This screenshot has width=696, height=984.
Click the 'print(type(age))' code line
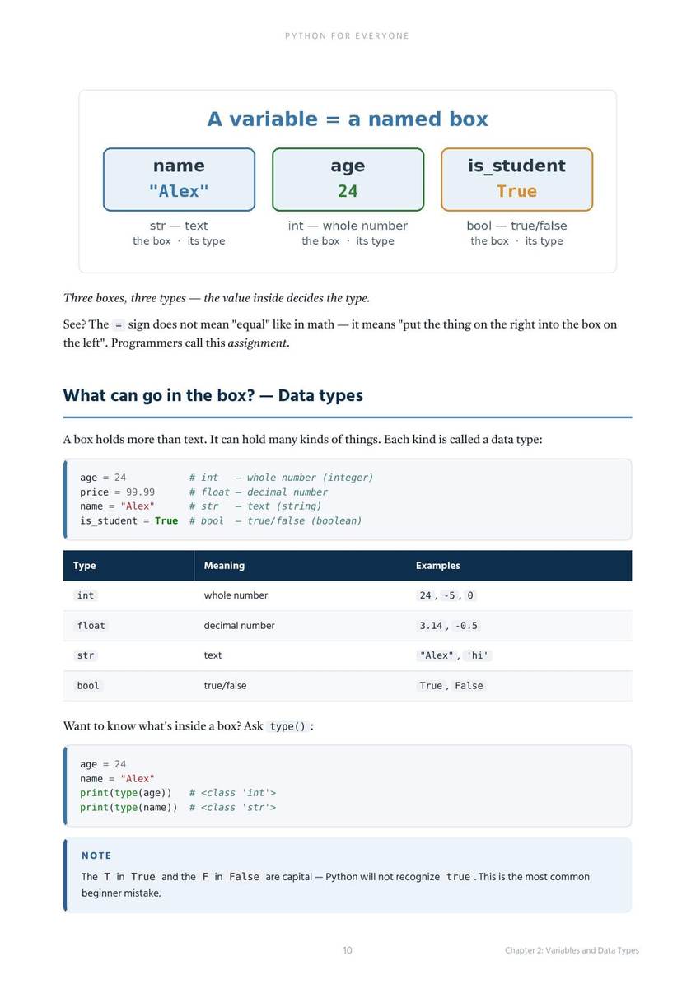click(x=125, y=793)
